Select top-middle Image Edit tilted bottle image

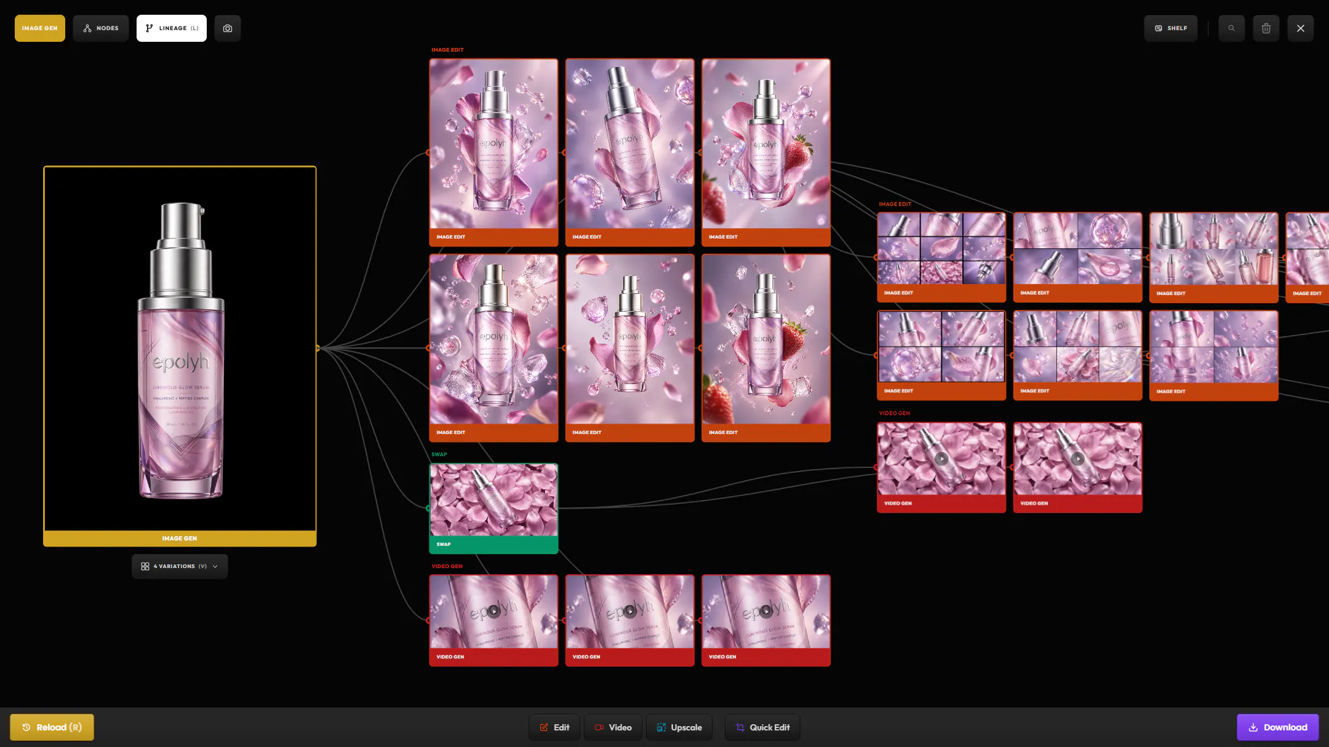click(x=629, y=152)
